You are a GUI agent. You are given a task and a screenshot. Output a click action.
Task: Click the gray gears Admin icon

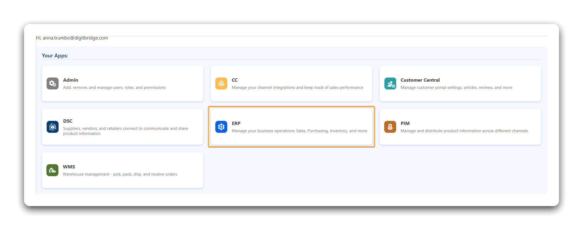(x=52, y=83)
